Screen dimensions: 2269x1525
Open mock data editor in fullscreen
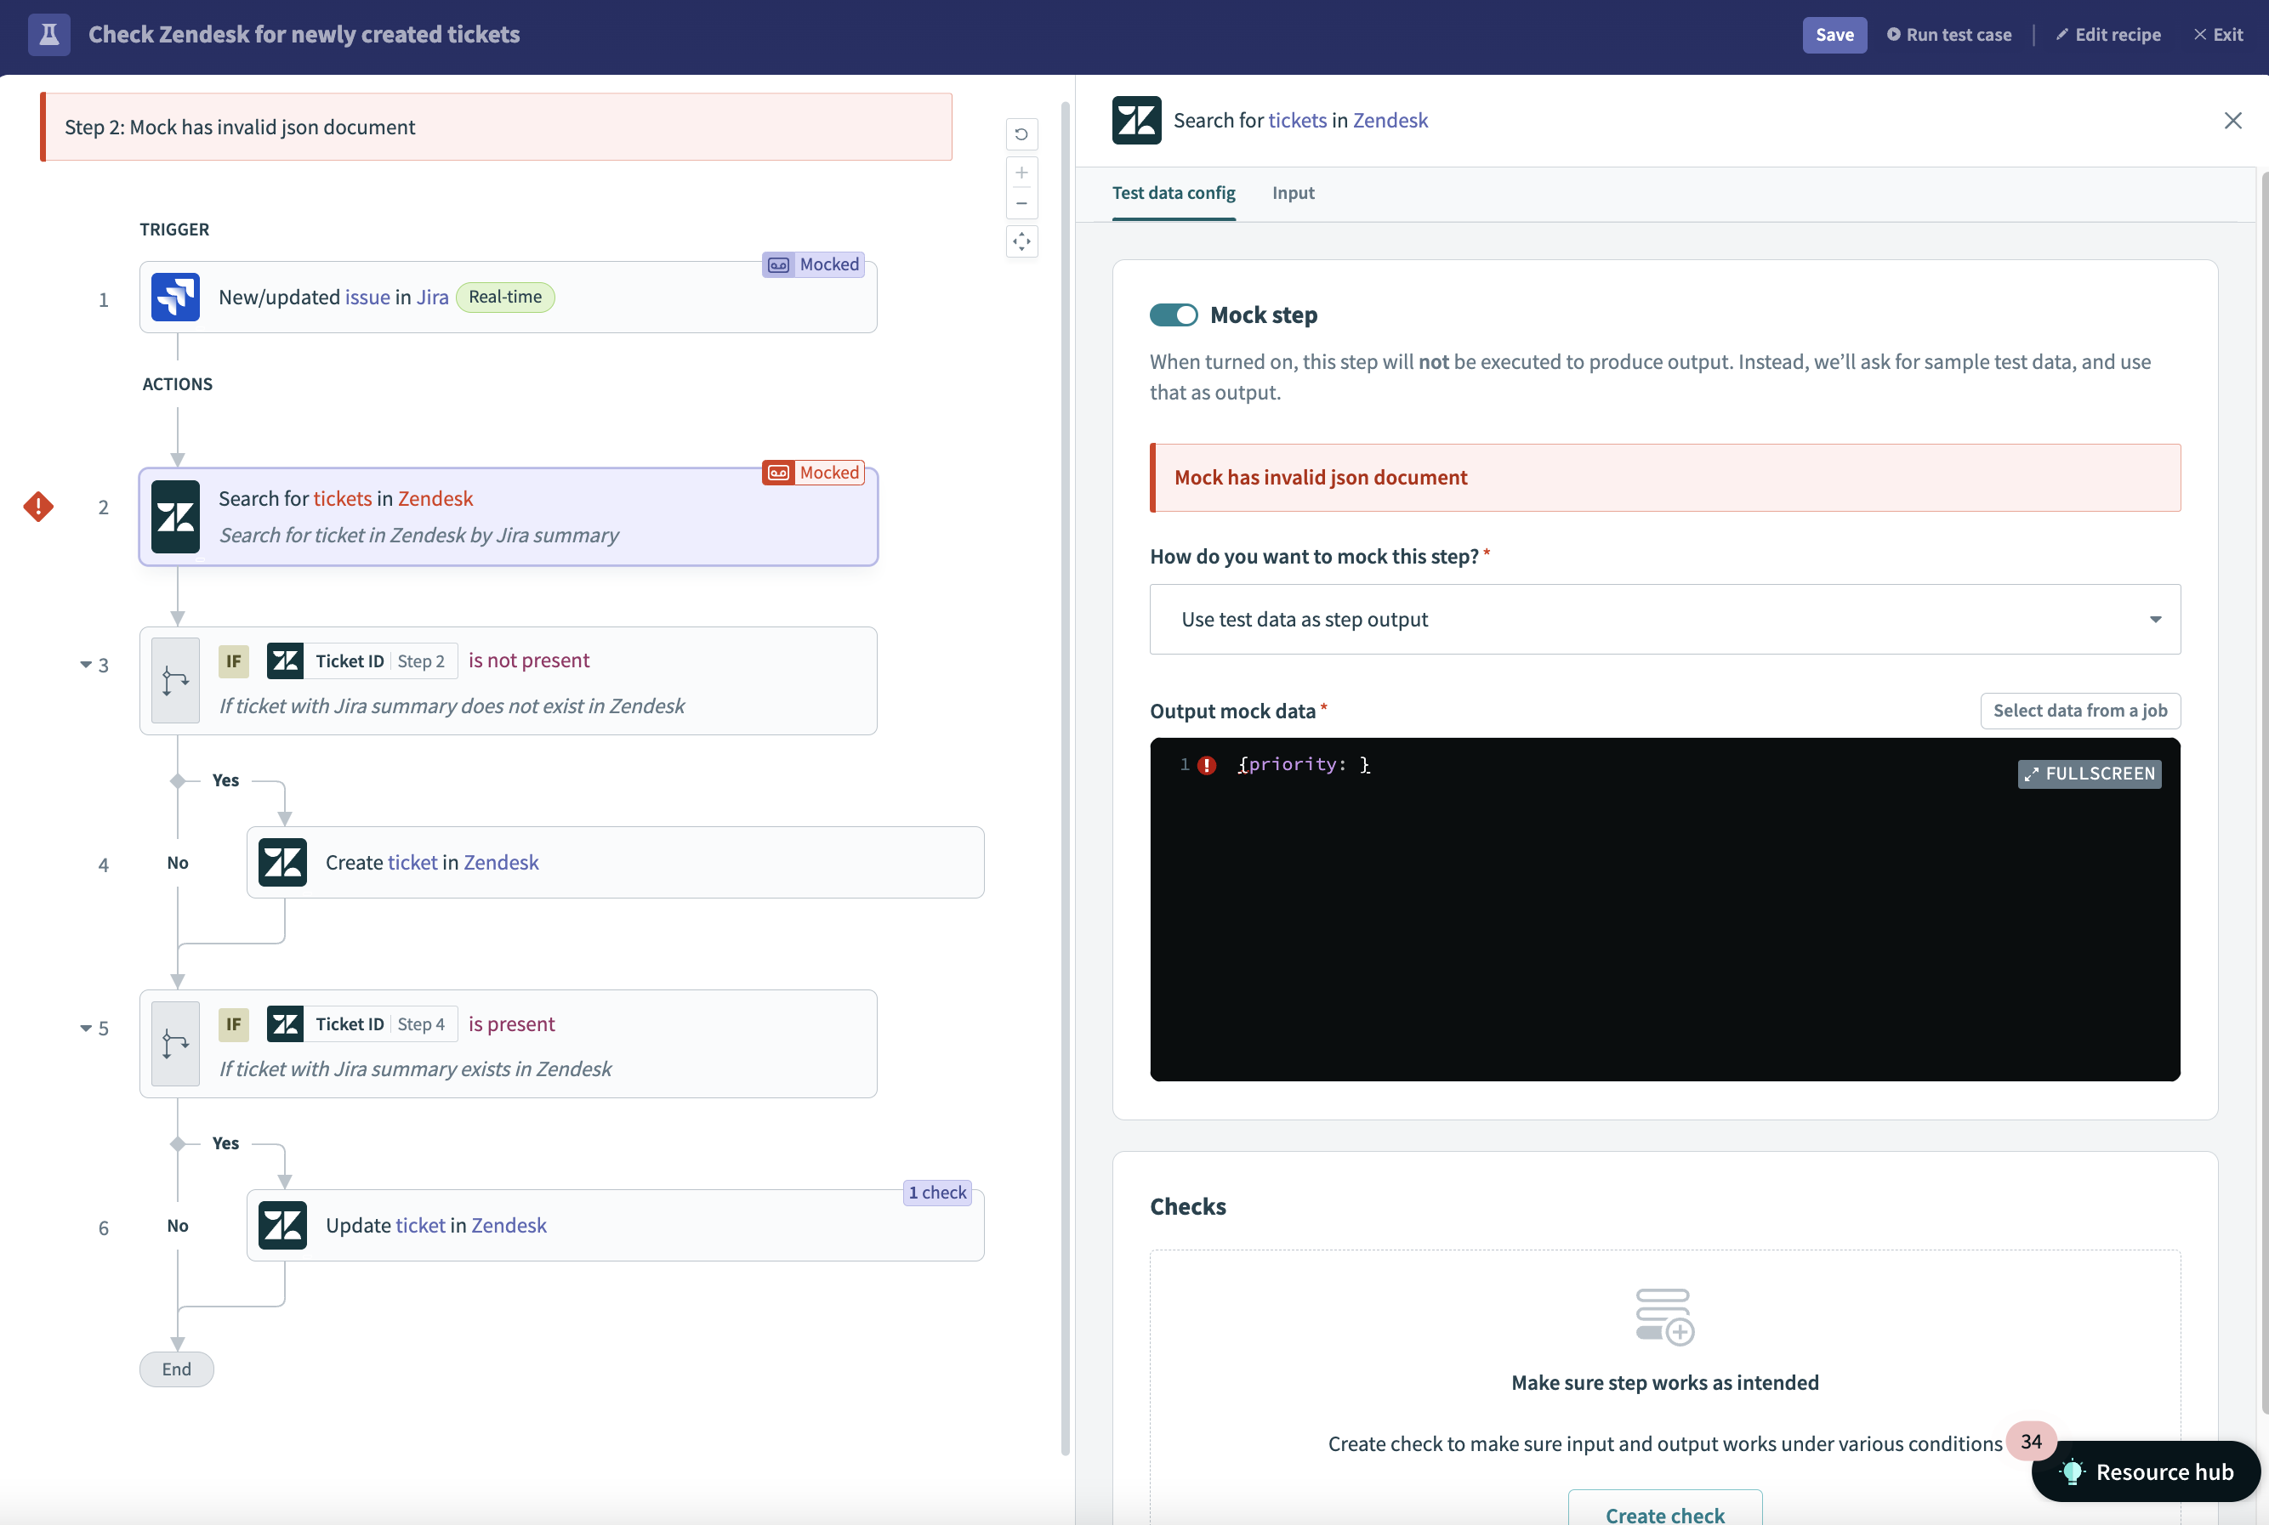pyautogui.click(x=2089, y=774)
